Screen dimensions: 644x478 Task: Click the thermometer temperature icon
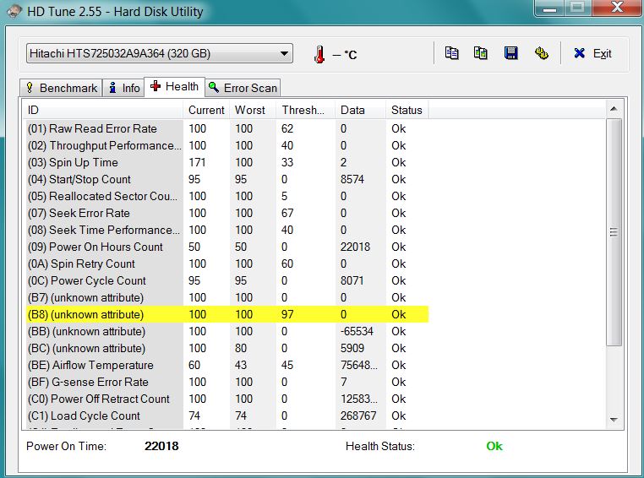[x=319, y=54]
